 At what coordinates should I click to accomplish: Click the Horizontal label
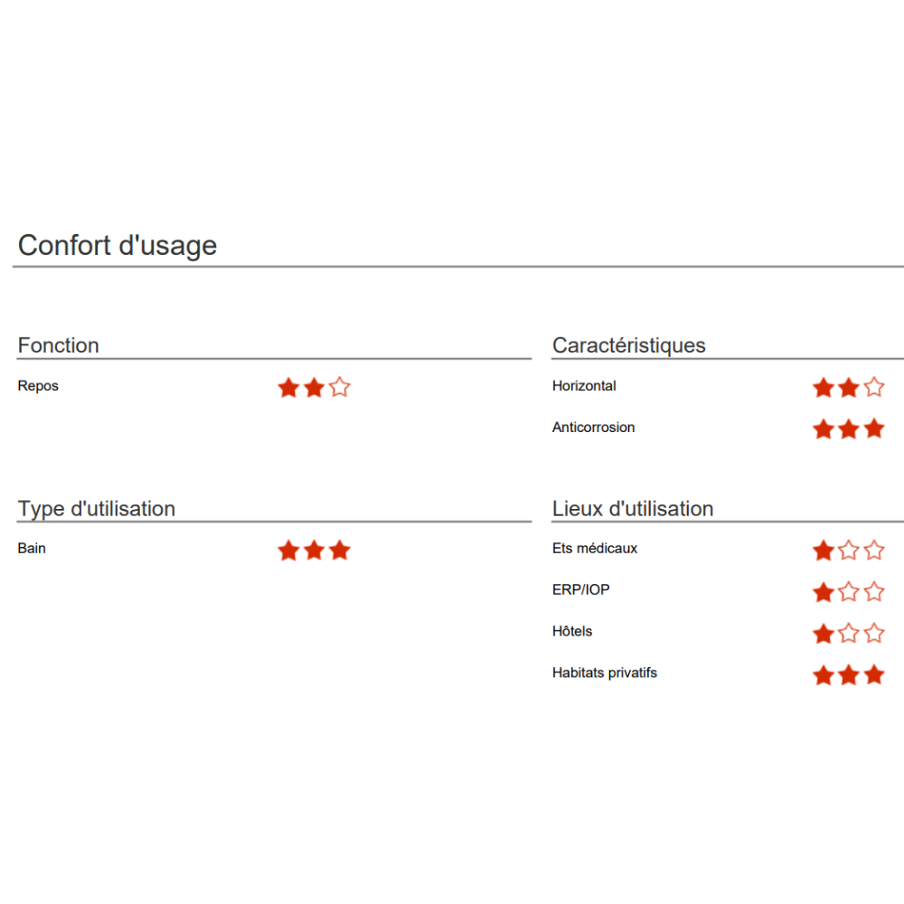584,386
